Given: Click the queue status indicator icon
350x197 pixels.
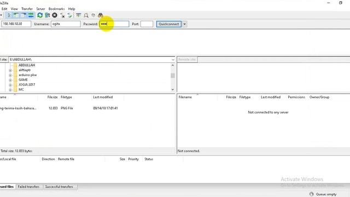Looking at the screenshot, I should 311,194.
